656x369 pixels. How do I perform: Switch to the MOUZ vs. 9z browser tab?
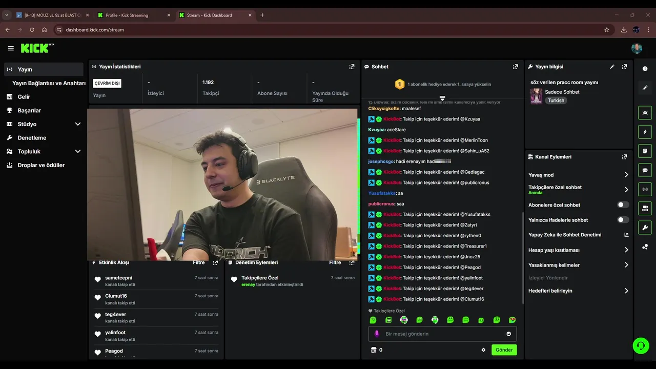(x=51, y=15)
